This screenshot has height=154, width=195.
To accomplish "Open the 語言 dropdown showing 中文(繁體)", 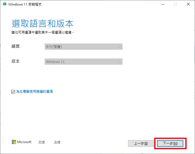I will [x=84, y=47].
